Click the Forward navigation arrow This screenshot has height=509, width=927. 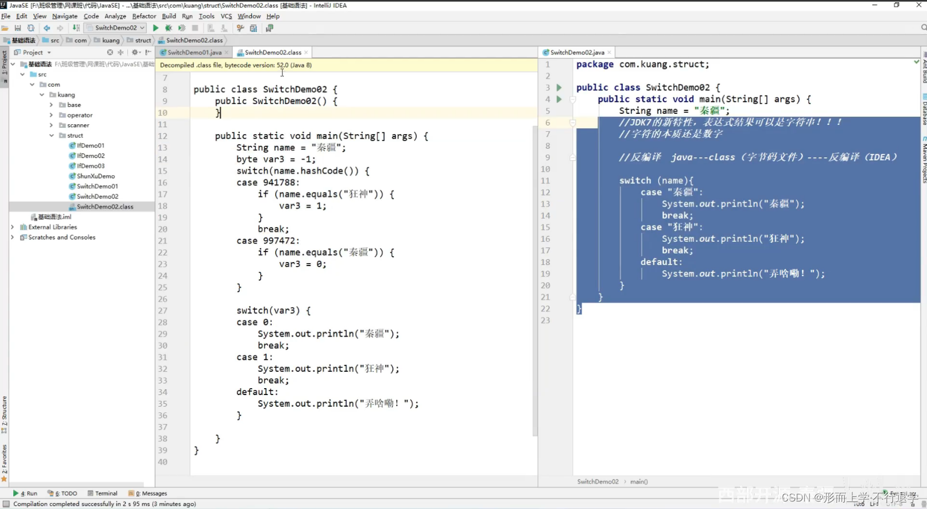60,28
